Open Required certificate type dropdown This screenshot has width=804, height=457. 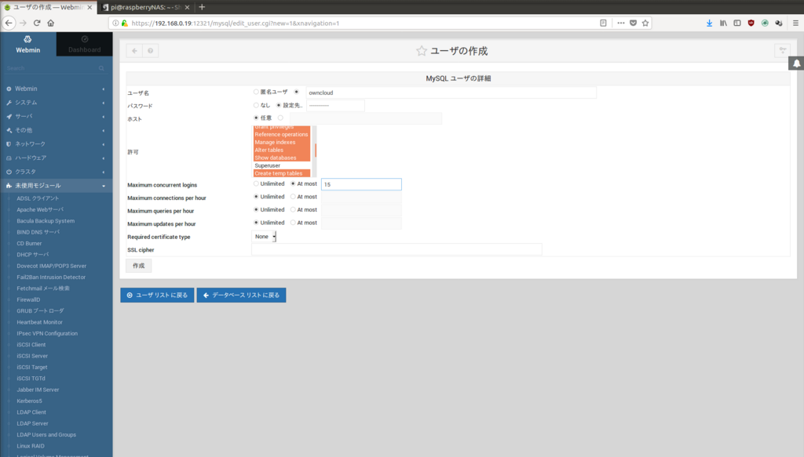[265, 237]
